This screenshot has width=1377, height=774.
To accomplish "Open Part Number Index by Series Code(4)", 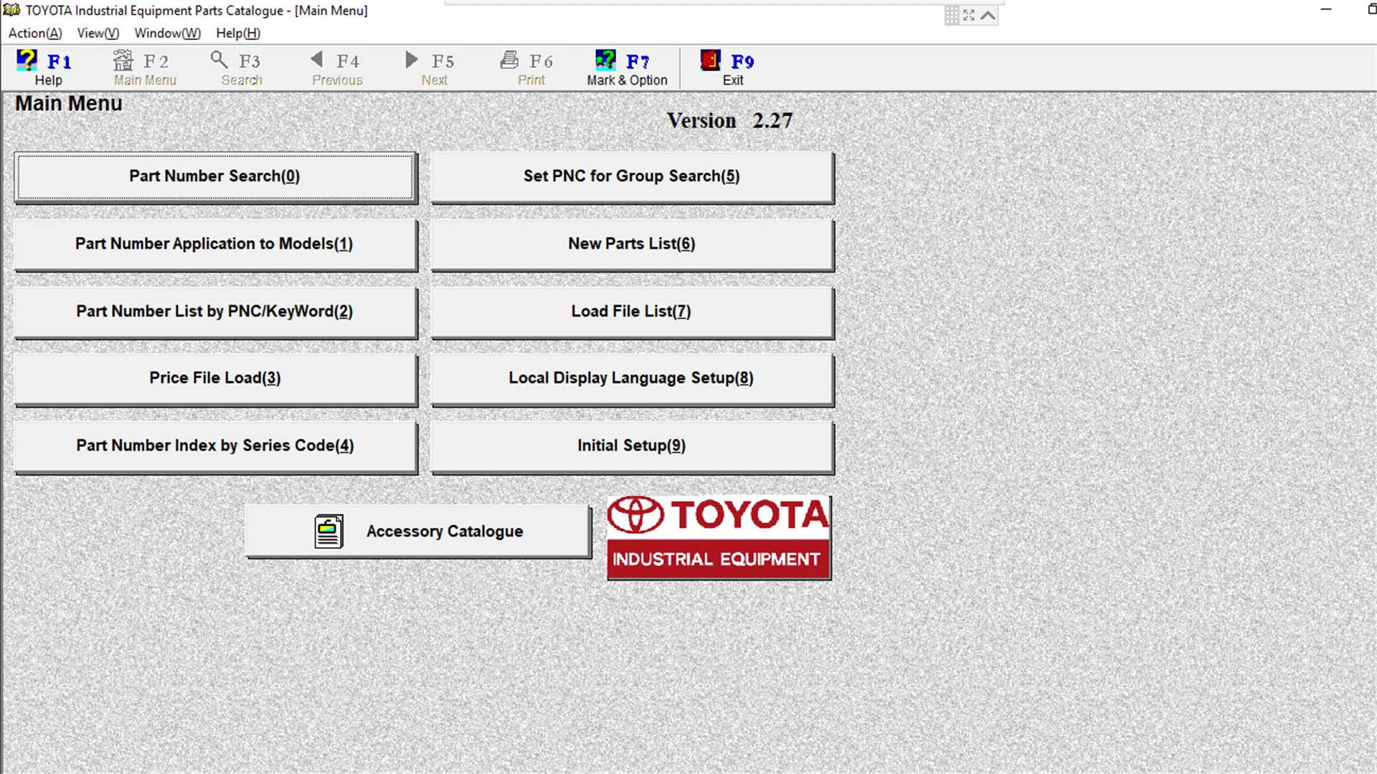I will (215, 446).
